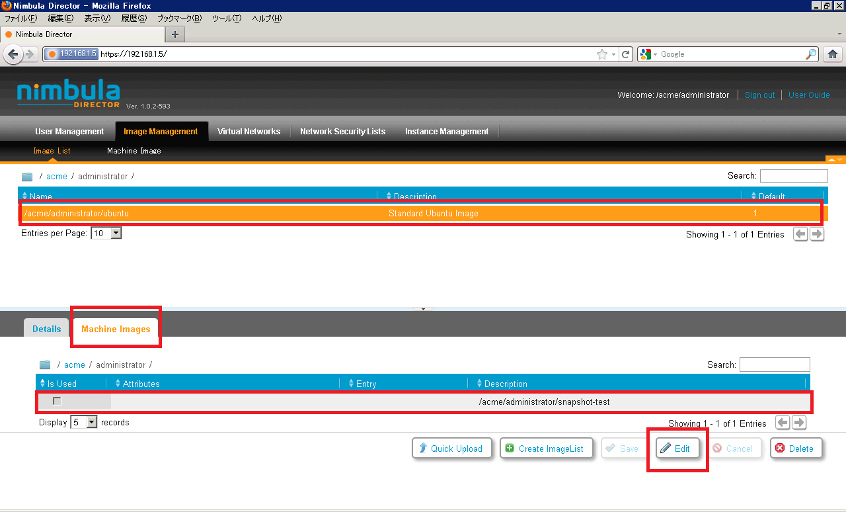Click the Quick Upload button
Viewport: 846px width, 512px height.
point(452,448)
